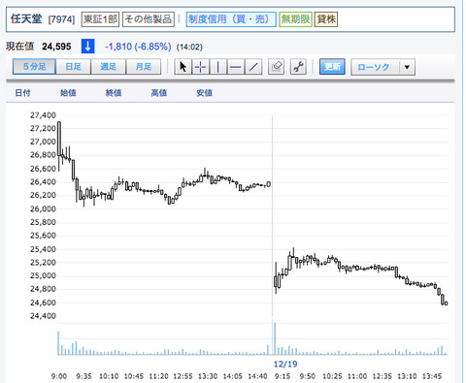Screen dimensions: 466x383
Task: Click the change value -1,810 (-6.85%)
Action: 138,47
